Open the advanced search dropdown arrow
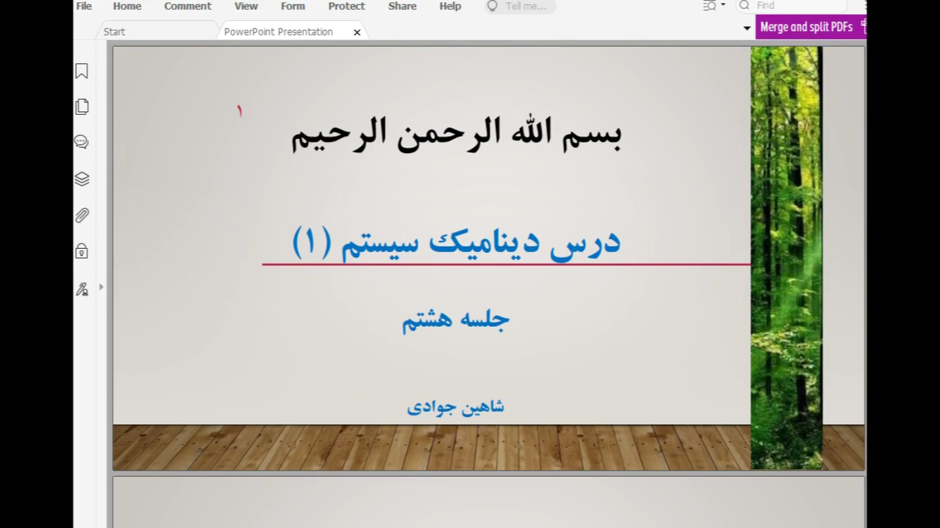Image resolution: width=940 pixels, height=528 pixels. (723, 5)
